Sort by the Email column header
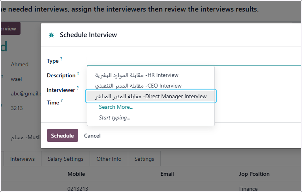 pyautogui.click(x=167, y=174)
